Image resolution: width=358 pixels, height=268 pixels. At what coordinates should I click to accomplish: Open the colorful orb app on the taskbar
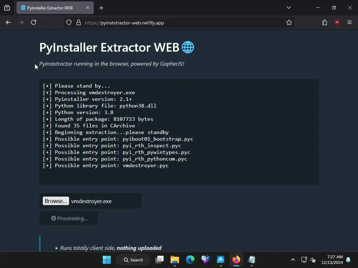point(205,260)
